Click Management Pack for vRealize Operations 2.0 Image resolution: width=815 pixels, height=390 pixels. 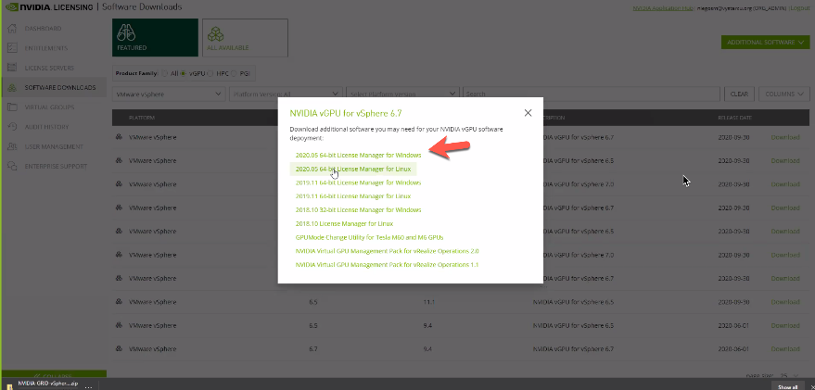(x=387, y=251)
